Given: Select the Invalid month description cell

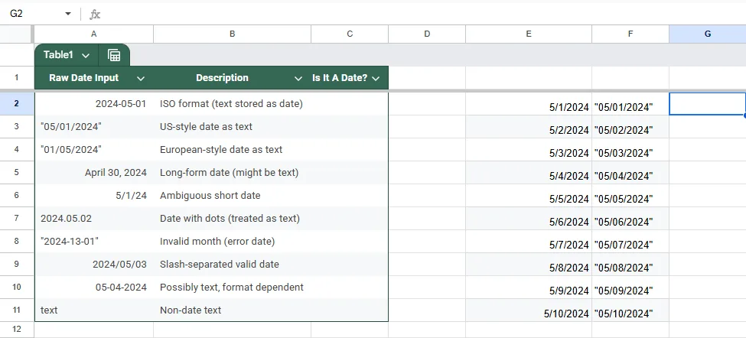Looking at the screenshot, I should pyautogui.click(x=232, y=241).
